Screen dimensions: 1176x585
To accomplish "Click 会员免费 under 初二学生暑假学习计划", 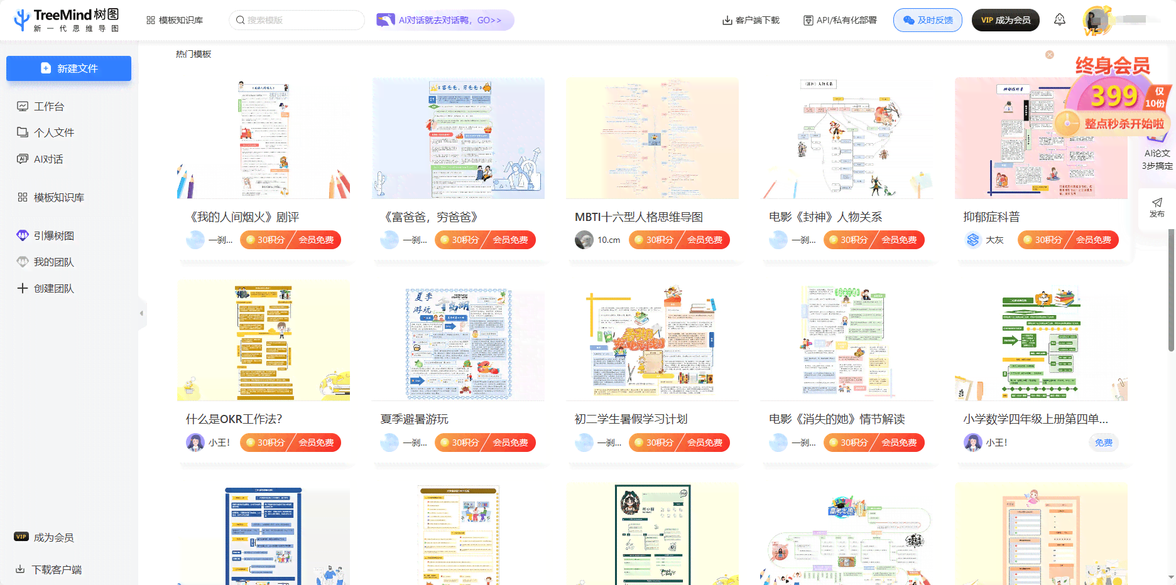I will [x=705, y=443].
